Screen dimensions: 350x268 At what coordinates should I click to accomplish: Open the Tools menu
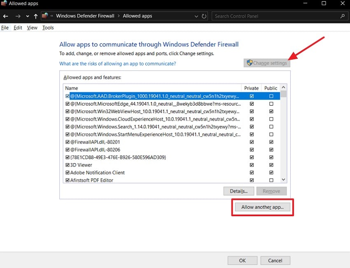(48, 28)
